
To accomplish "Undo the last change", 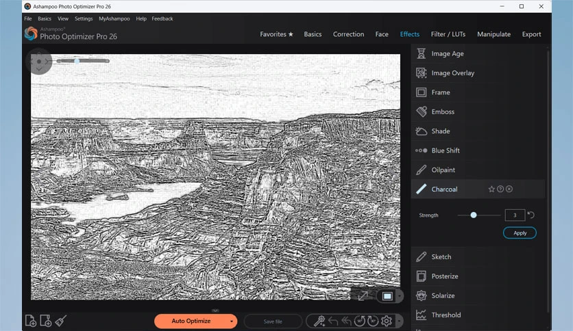I will [333, 321].
